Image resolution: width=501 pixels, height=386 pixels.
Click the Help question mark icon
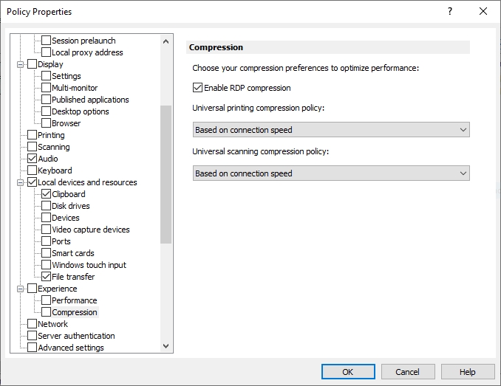click(450, 12)
